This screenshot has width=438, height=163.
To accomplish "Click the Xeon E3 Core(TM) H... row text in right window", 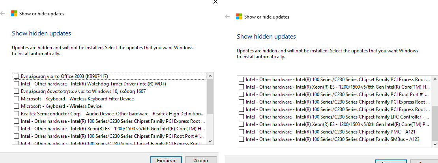I will coord(338,87).
